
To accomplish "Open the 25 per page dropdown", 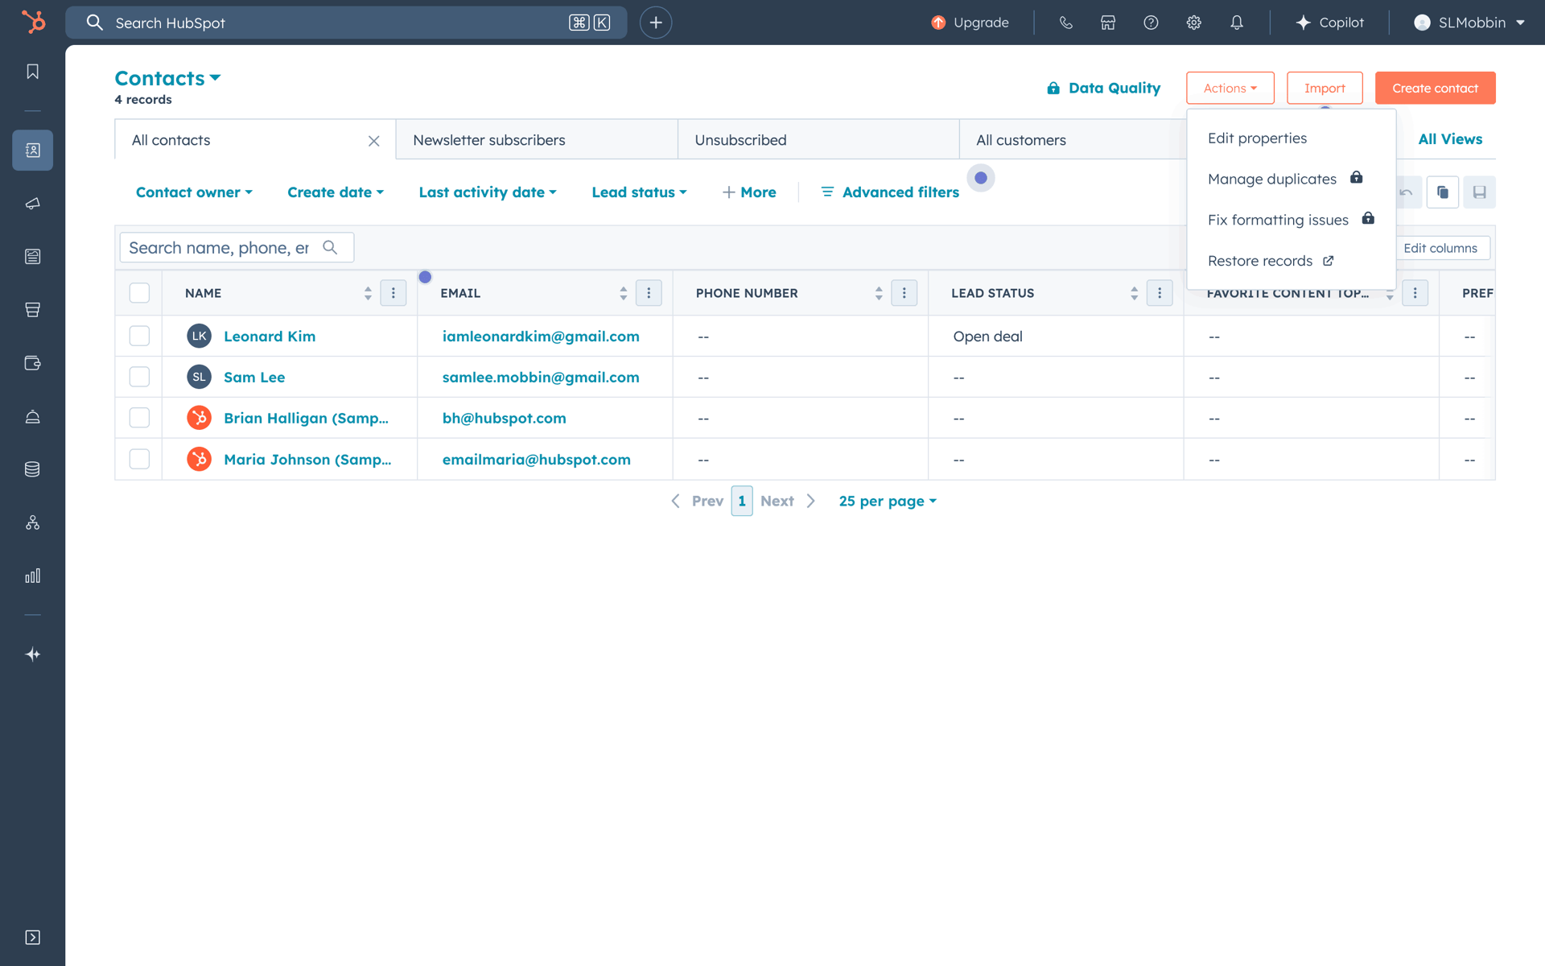I will click(888, 501).
